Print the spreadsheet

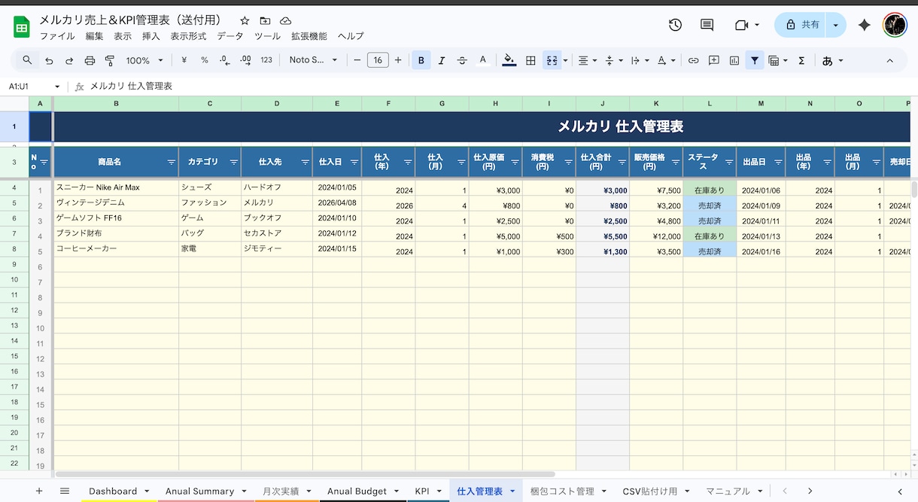tap(90, 60)
